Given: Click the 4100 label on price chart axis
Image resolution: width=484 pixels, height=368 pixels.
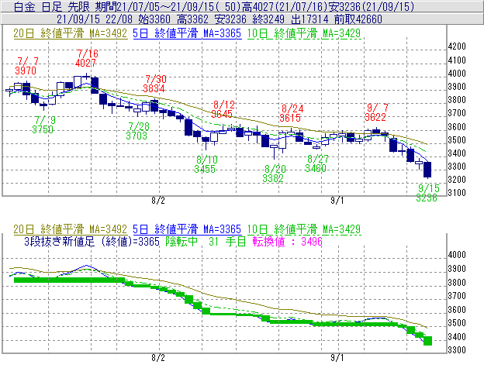Looking at the screenshot, I should [457, 60].
